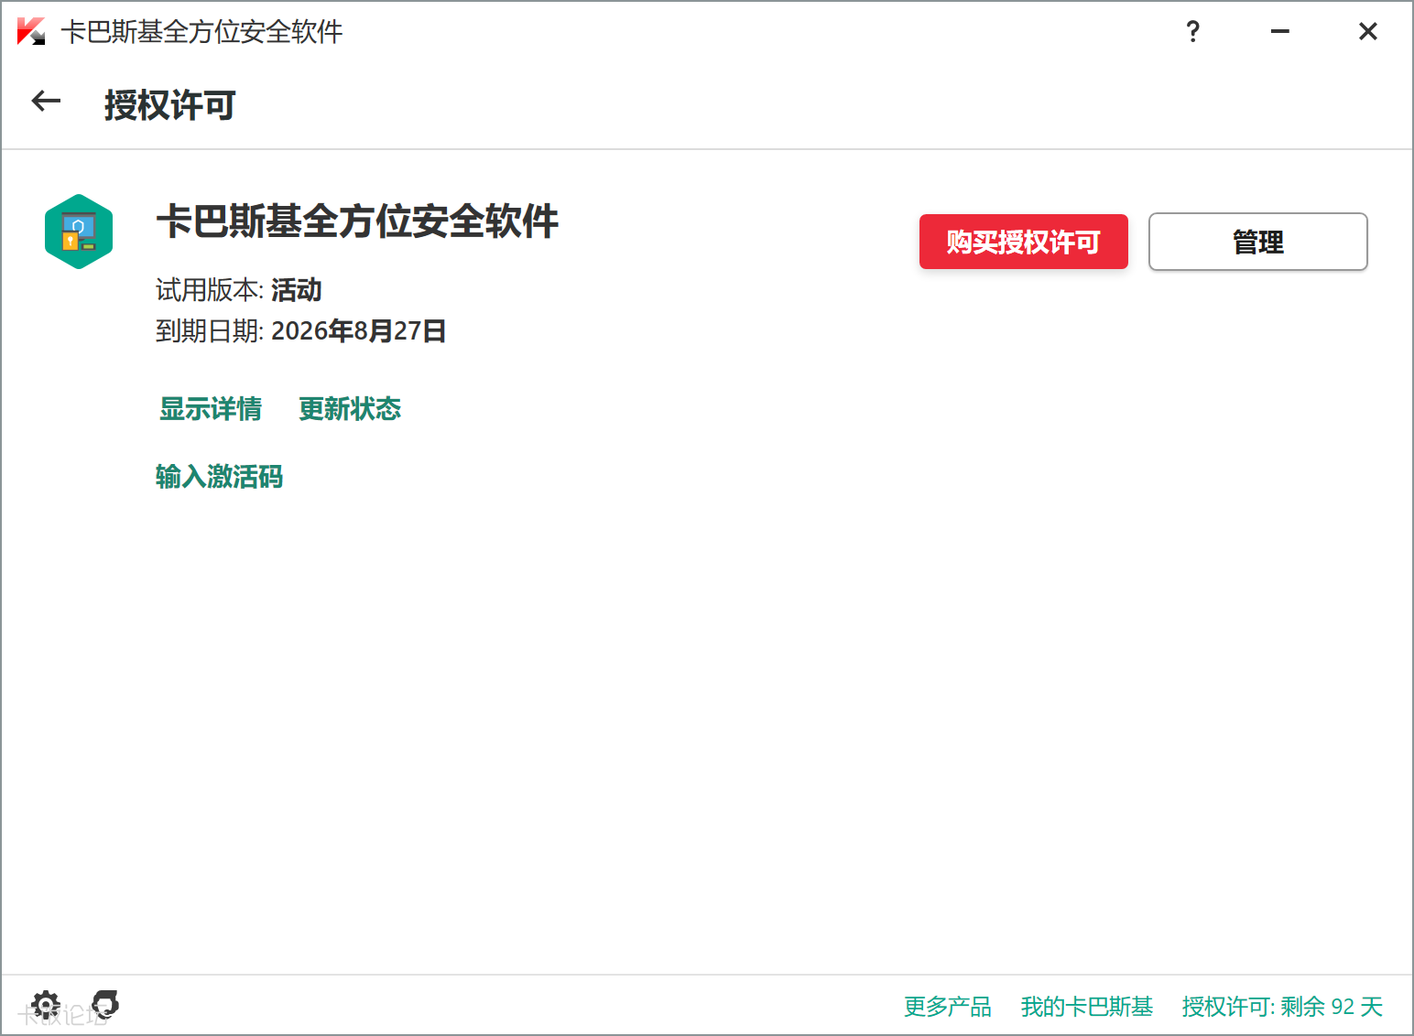1414x1036 pixels.
Task: Open the 显示详情 link
Action: click(211, 409)
